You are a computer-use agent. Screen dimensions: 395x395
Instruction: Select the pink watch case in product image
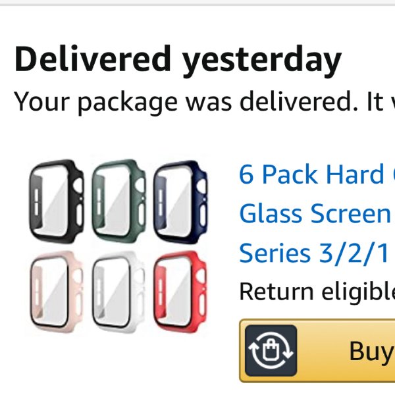[57, 292]
